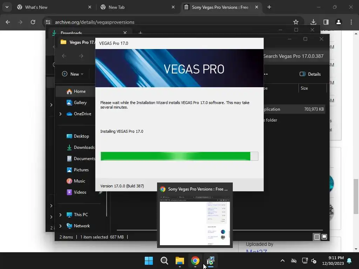Click Sony Vegas Pro Versions preview thumbnail
Image resolution: width=359 pixels, height=269 pixels.
coord(195,221)
